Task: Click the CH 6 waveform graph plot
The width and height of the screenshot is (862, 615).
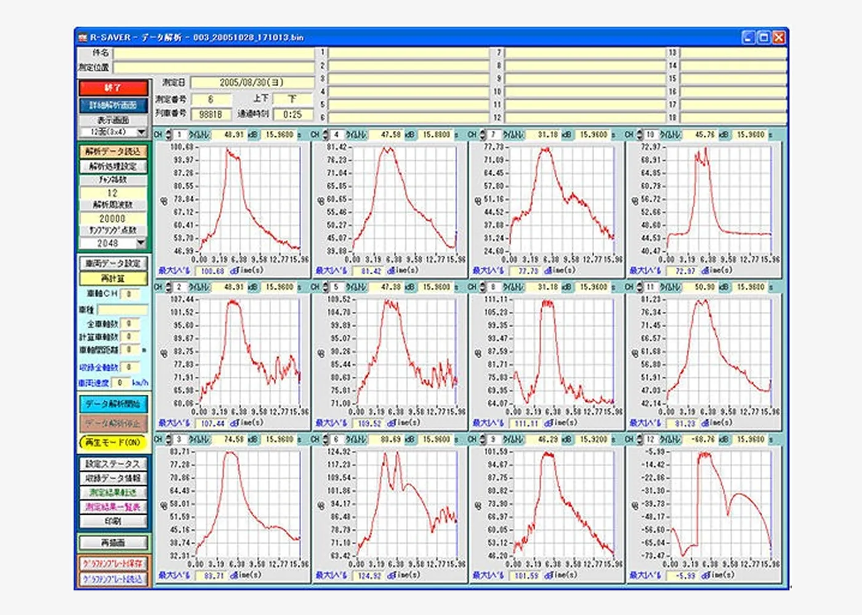Action: coord(406,504)
